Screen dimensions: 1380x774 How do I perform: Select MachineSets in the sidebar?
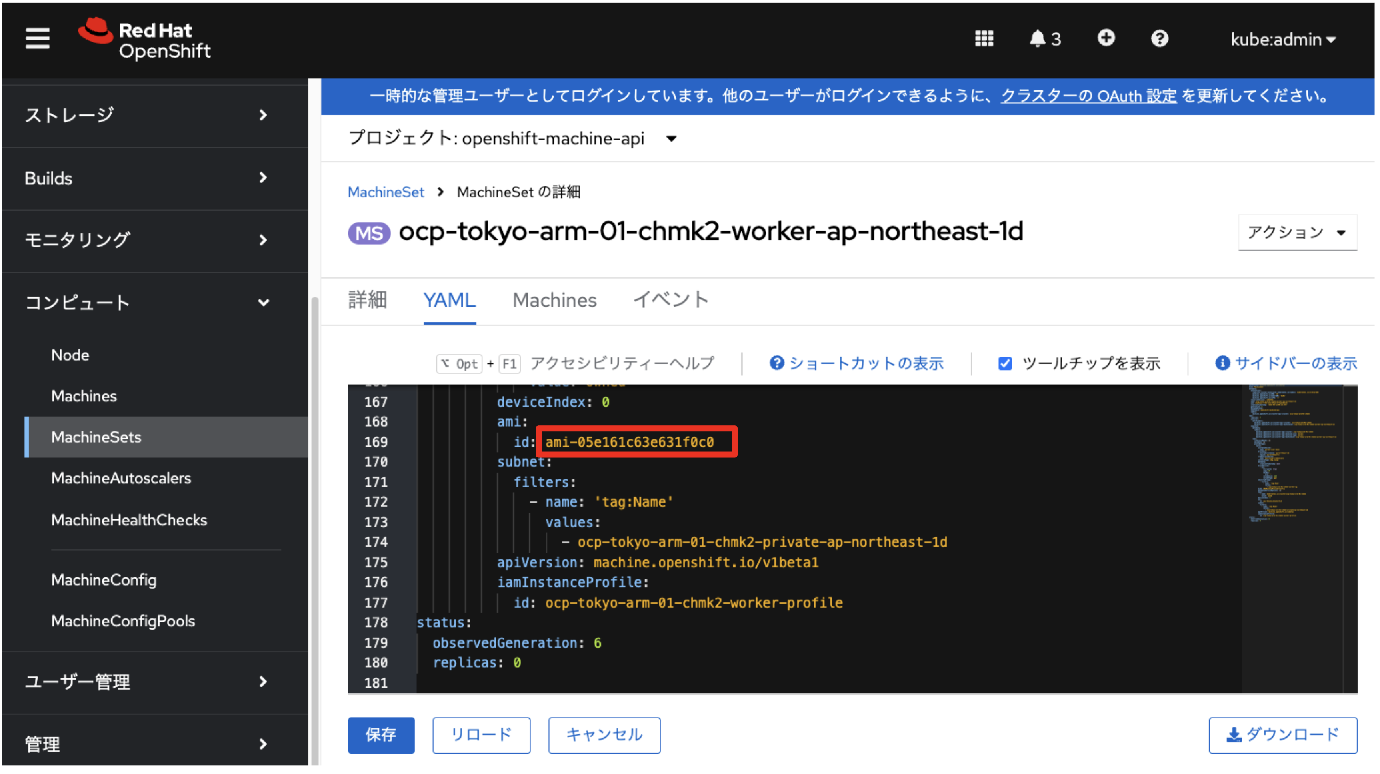tap(167, 437)
